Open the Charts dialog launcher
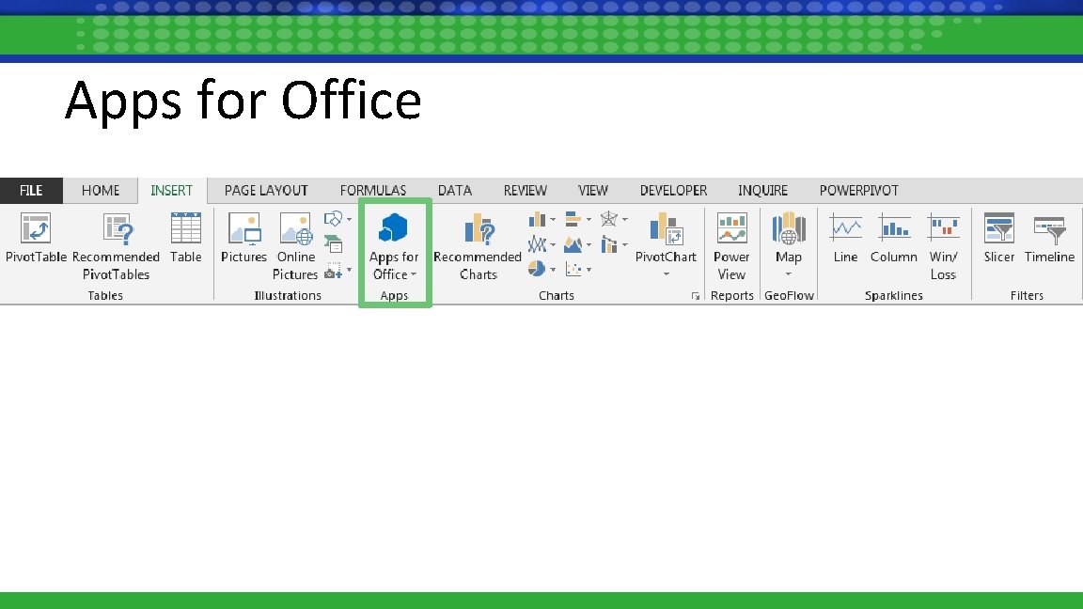1083x609 pixels. (x=696, y=296)
